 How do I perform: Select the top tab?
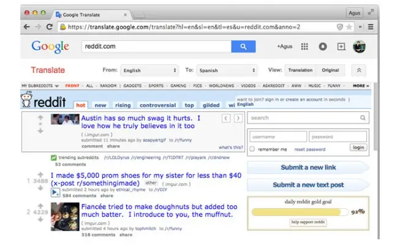tap(189, 105)
